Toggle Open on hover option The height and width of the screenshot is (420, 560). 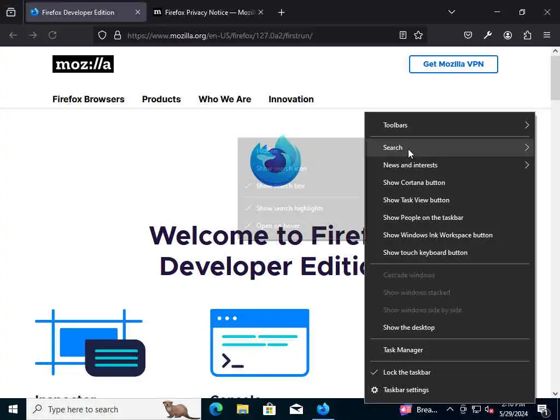[x=301, y=226]
